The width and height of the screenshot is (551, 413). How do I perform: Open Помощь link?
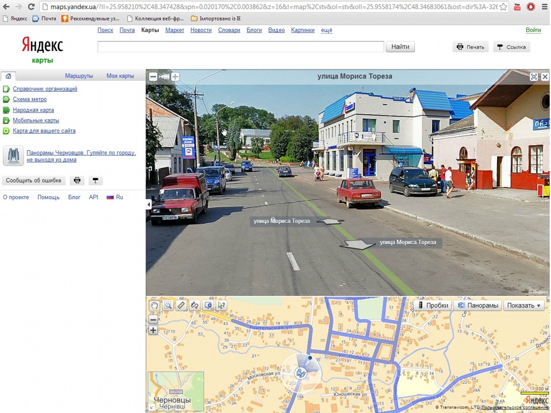[x=48, y=197]
